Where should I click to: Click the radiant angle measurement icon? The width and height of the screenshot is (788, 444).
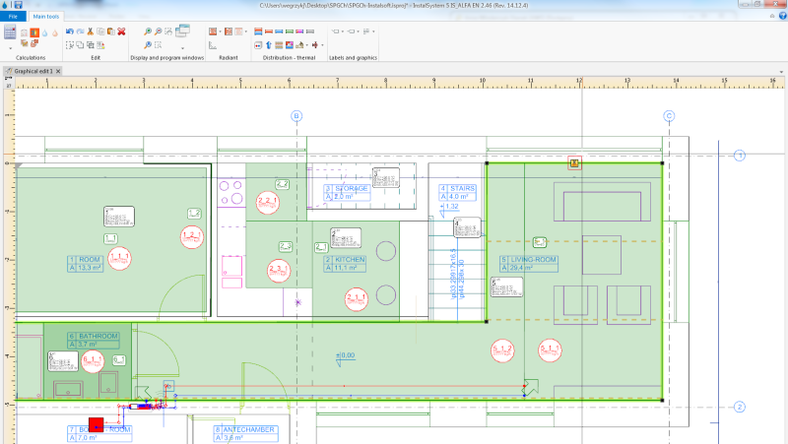click(213, 45)
